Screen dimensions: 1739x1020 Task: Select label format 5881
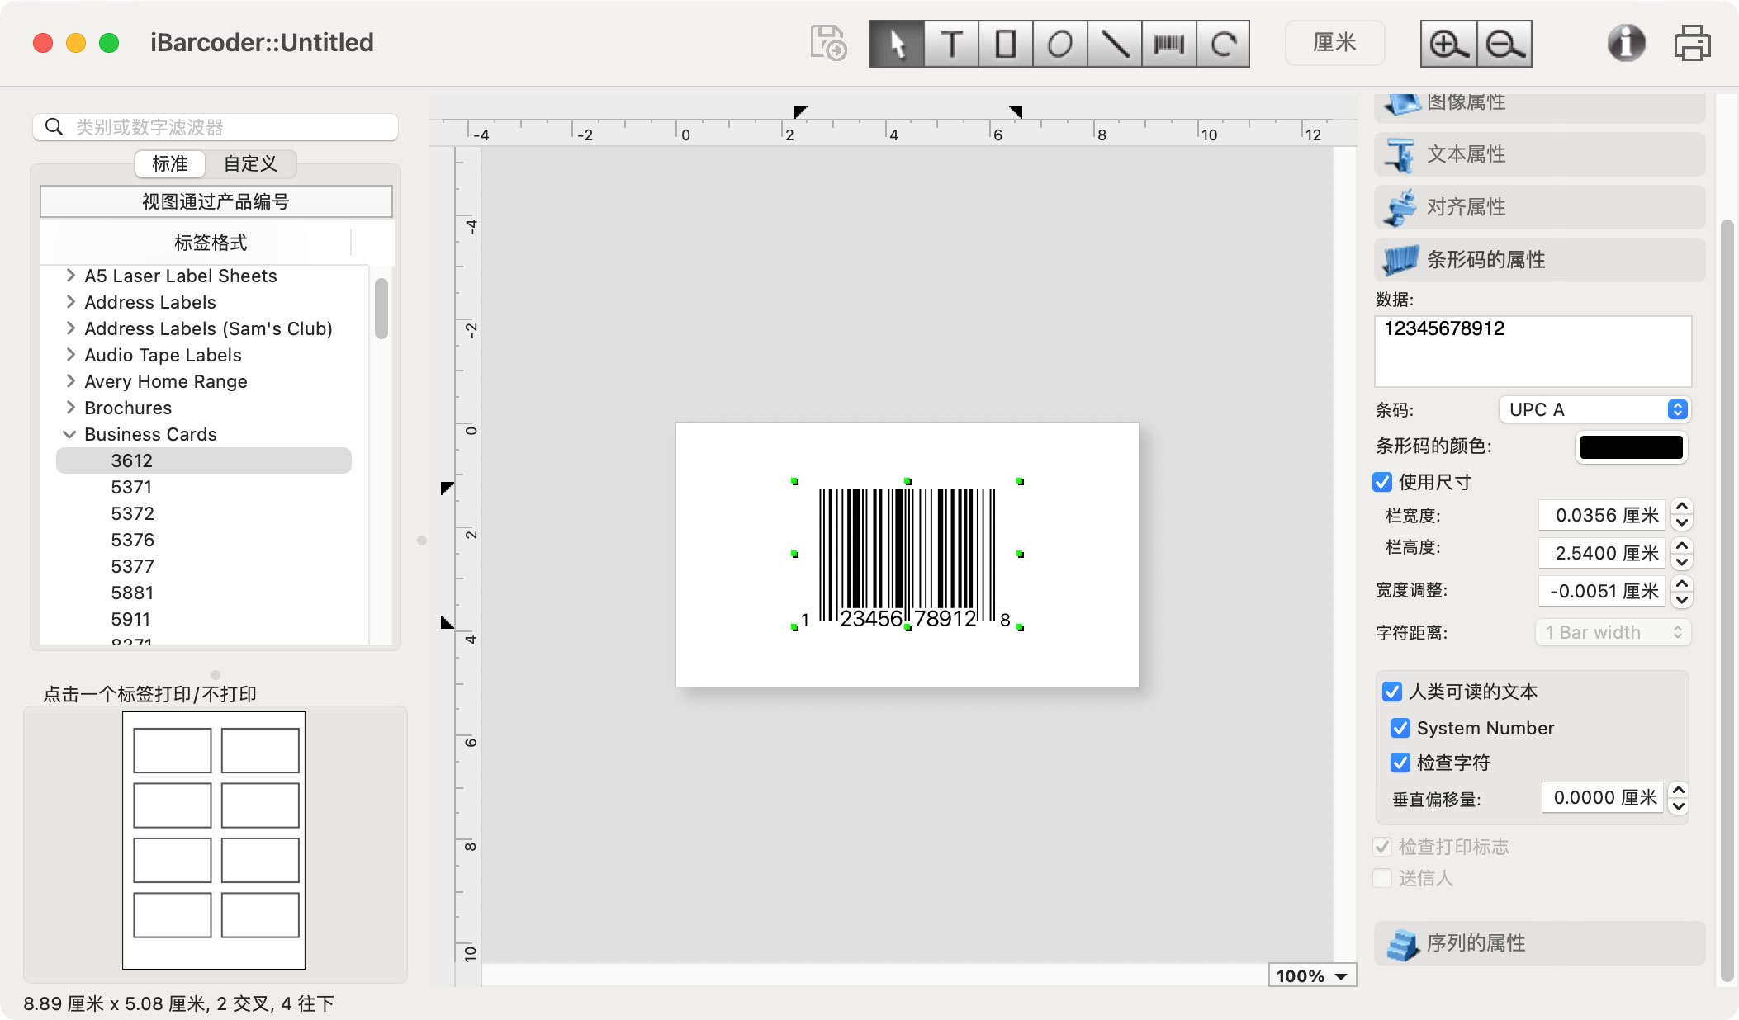click(132, 593)
